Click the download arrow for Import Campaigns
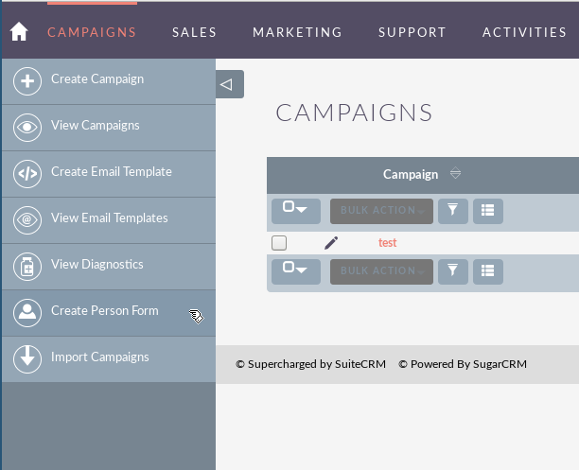Image resolution: width=579 pixels, height=470 pixels. (27, 358)
